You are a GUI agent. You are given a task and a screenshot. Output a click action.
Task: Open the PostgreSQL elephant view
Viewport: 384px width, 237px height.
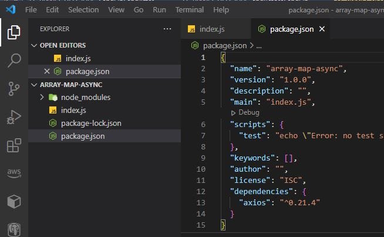pyautogui.click(x=14, y=229)
